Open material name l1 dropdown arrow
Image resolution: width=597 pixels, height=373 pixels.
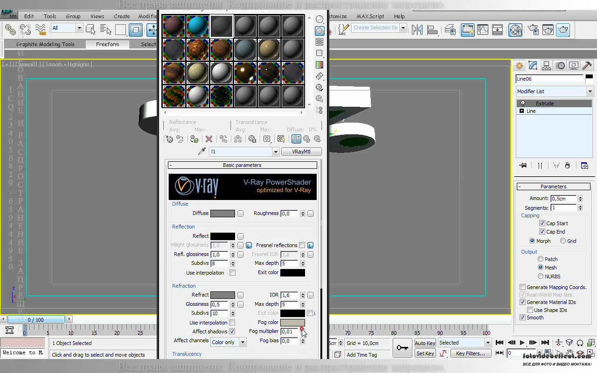(x=276, y=152)
